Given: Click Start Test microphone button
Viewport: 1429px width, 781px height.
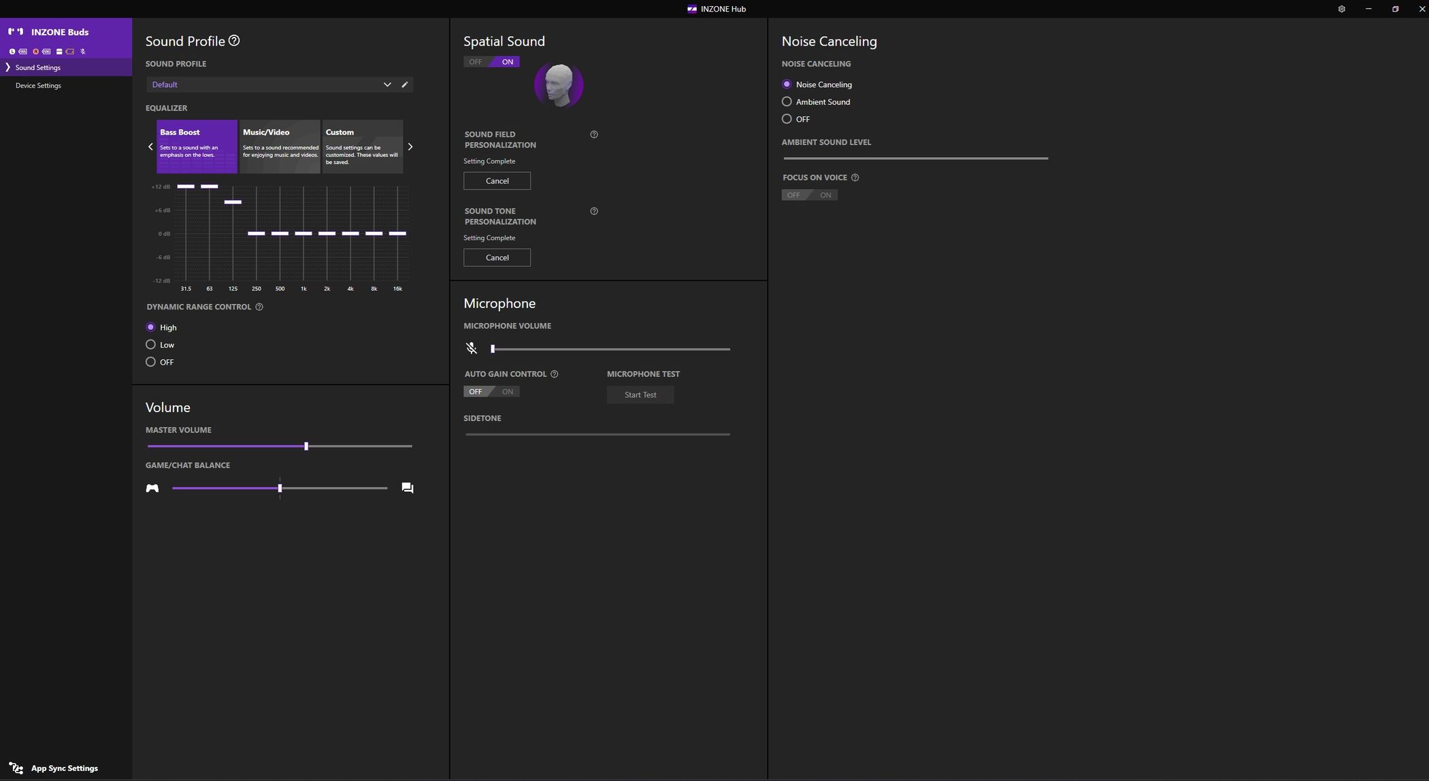Looking at the screenshot, I should (640, 395).
